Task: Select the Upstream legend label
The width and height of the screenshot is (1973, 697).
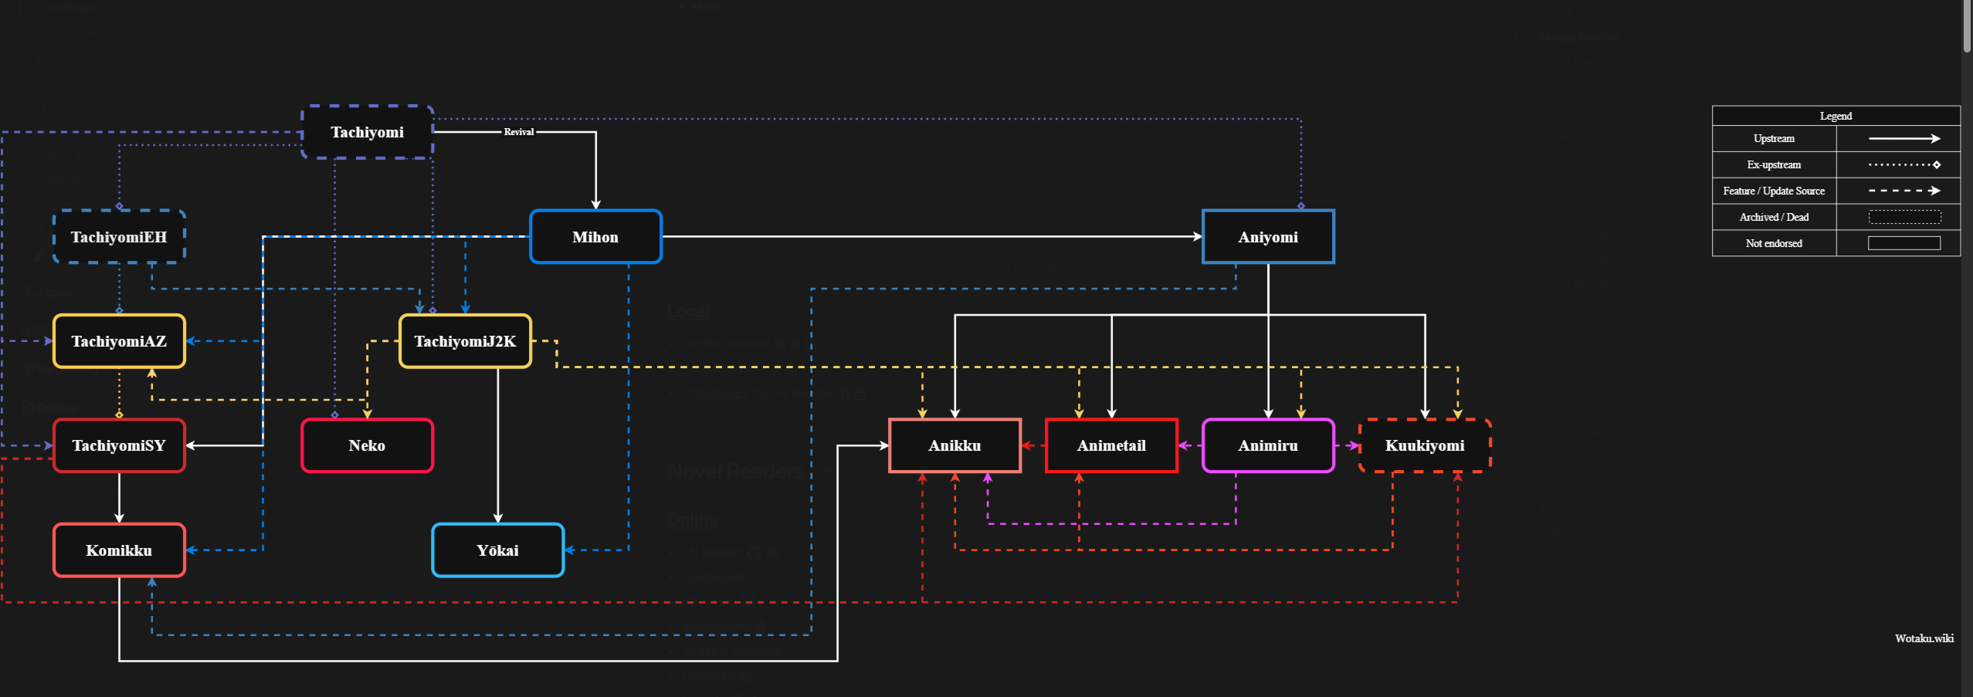Action: pos(1774,139)
